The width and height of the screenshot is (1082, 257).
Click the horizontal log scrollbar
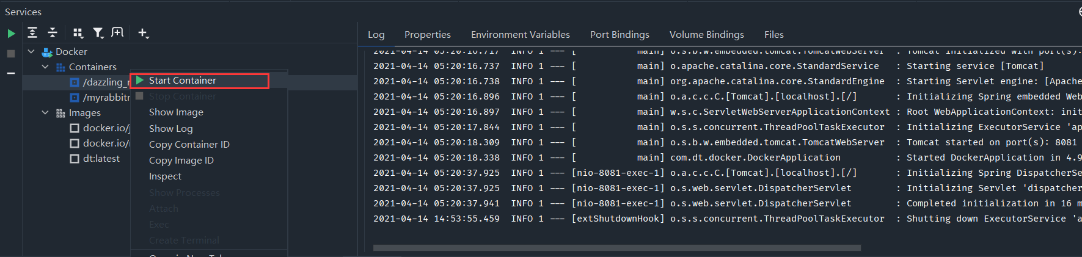point(616,248)
